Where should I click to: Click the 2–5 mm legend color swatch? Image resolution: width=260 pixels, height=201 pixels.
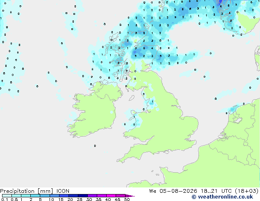(35, 196)
